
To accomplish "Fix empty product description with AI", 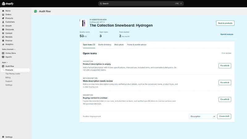I will click(225, 66).
